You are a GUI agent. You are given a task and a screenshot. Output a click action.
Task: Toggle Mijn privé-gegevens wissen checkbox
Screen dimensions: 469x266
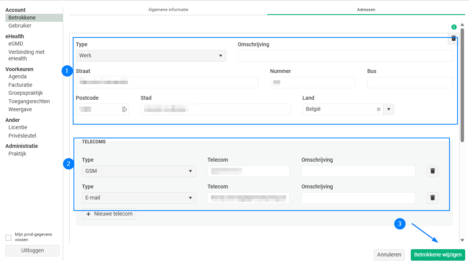pyautogui.click(x=8, y=237)
